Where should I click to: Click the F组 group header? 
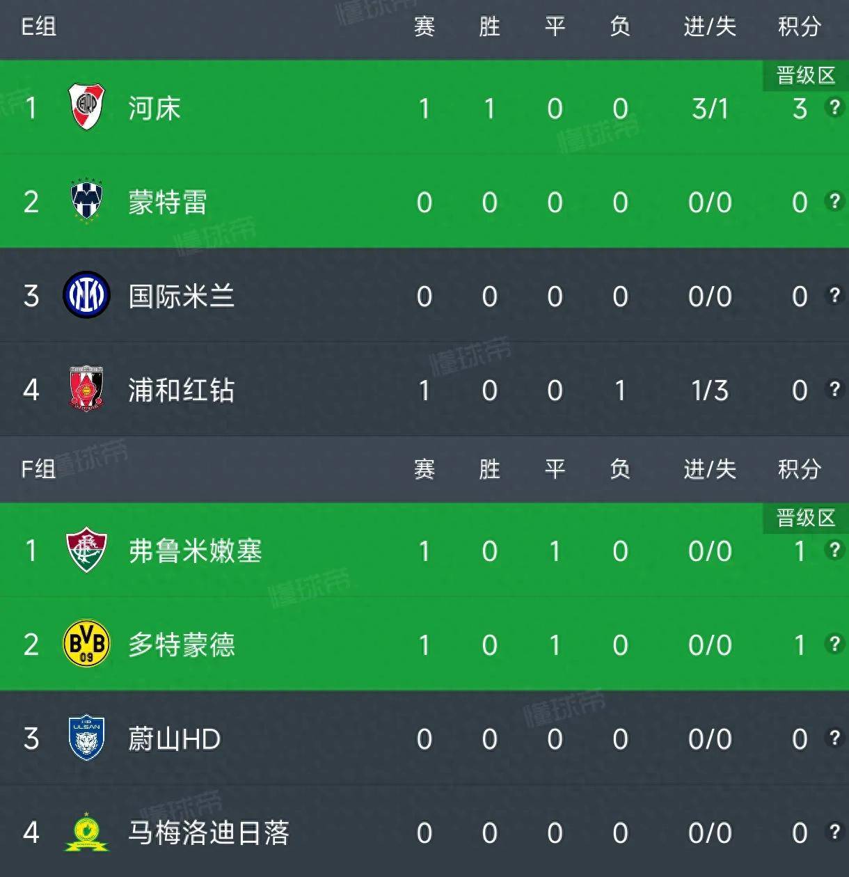click(38, 469)
